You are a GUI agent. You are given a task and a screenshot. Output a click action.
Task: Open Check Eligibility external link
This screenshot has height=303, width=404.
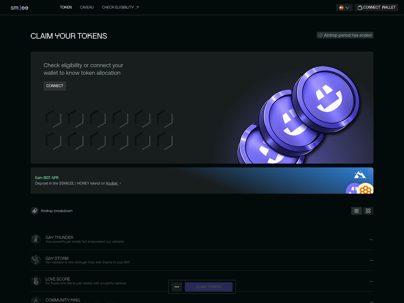[x=120, y=7]
